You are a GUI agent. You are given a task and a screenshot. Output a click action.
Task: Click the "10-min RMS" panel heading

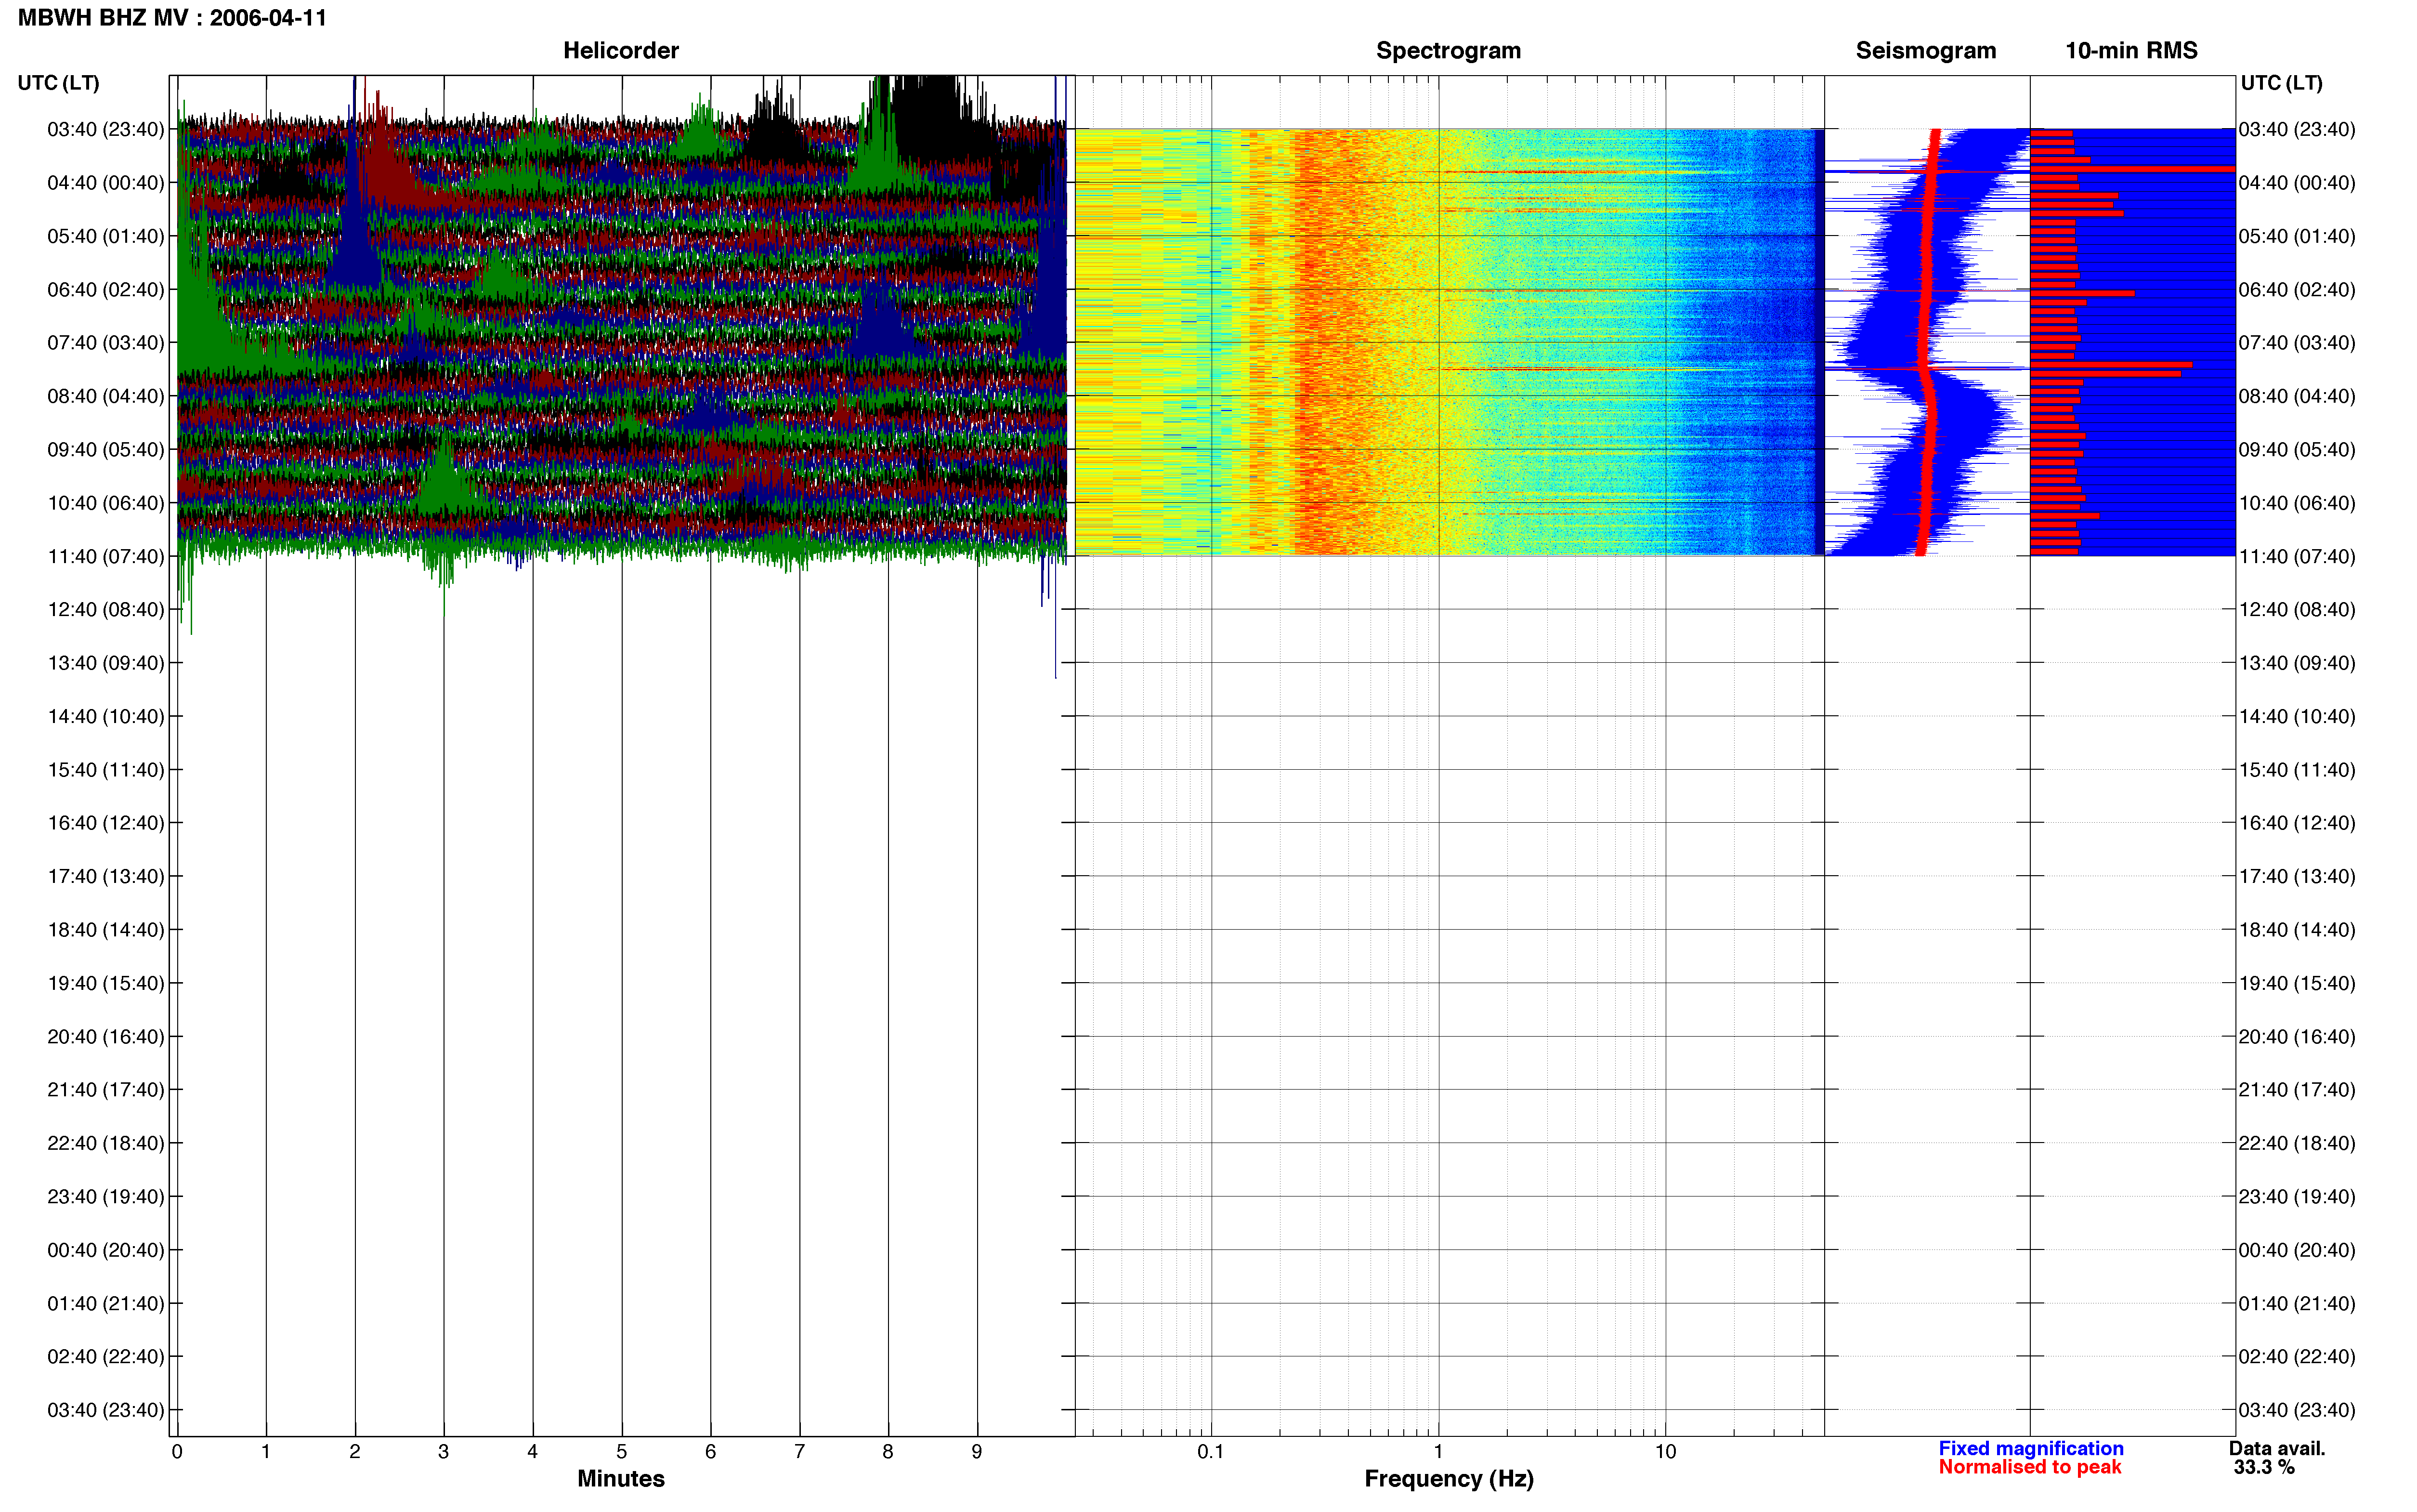(x=2131, y=50)
